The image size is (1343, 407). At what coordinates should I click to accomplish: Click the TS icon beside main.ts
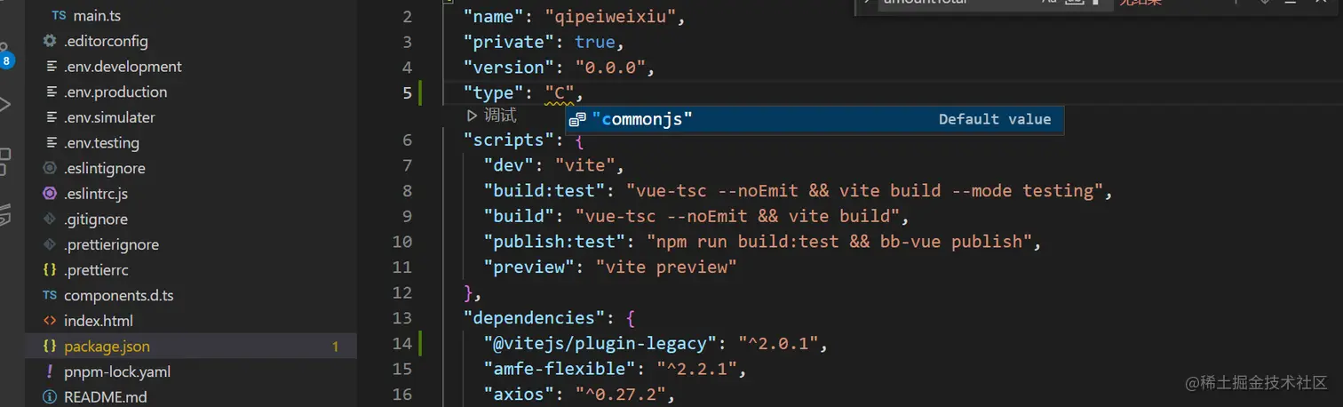[x=60, y=16]
